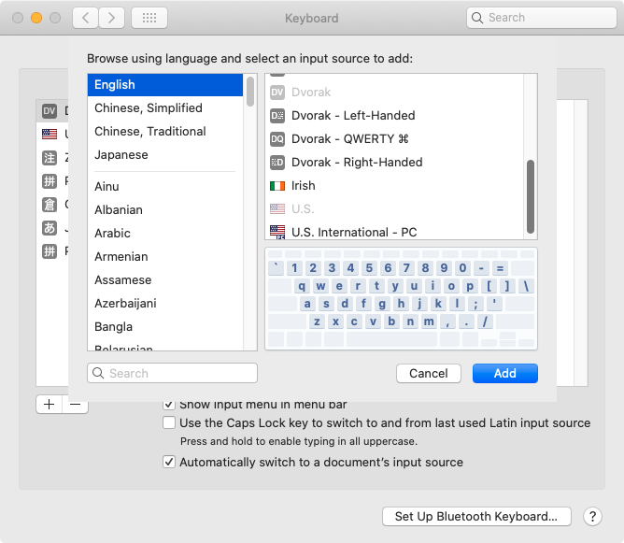Click the Dvorak - Left-Handed layout icon
The height and width of the screenshot is (543, 624).
coord(277,116)
